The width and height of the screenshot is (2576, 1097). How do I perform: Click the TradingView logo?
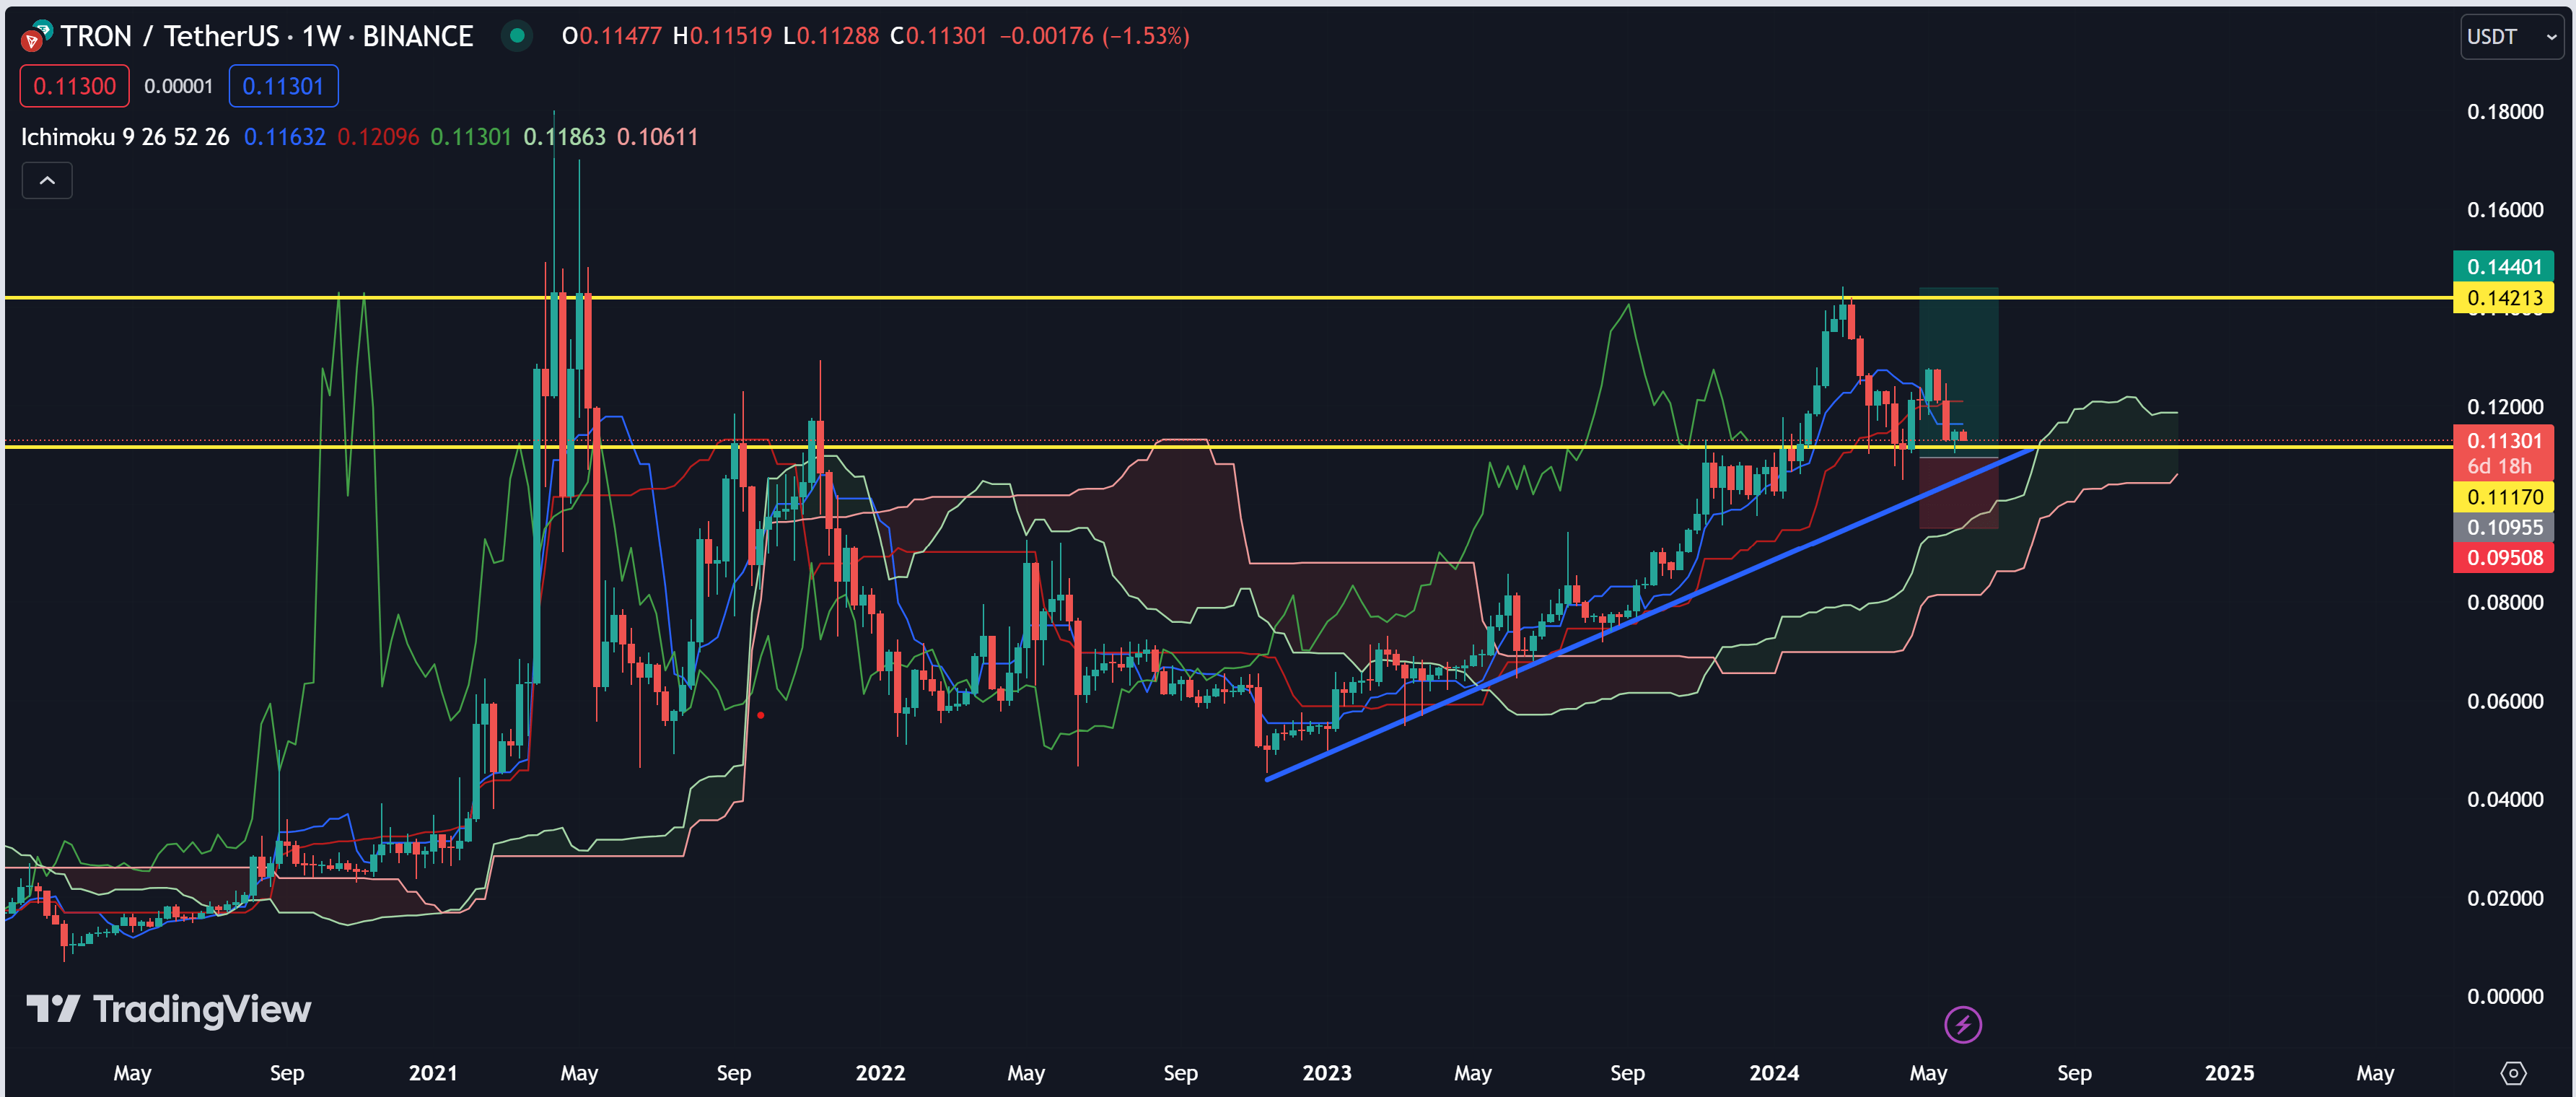coord(168,1009)
